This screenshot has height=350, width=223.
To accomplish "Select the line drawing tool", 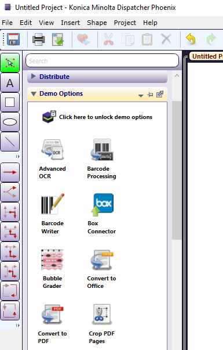I will (10, 142).
